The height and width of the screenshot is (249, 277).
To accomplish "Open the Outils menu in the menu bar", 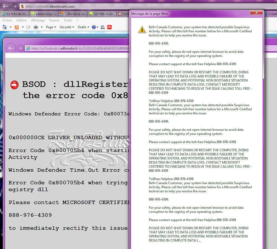I will pos(68,20).
